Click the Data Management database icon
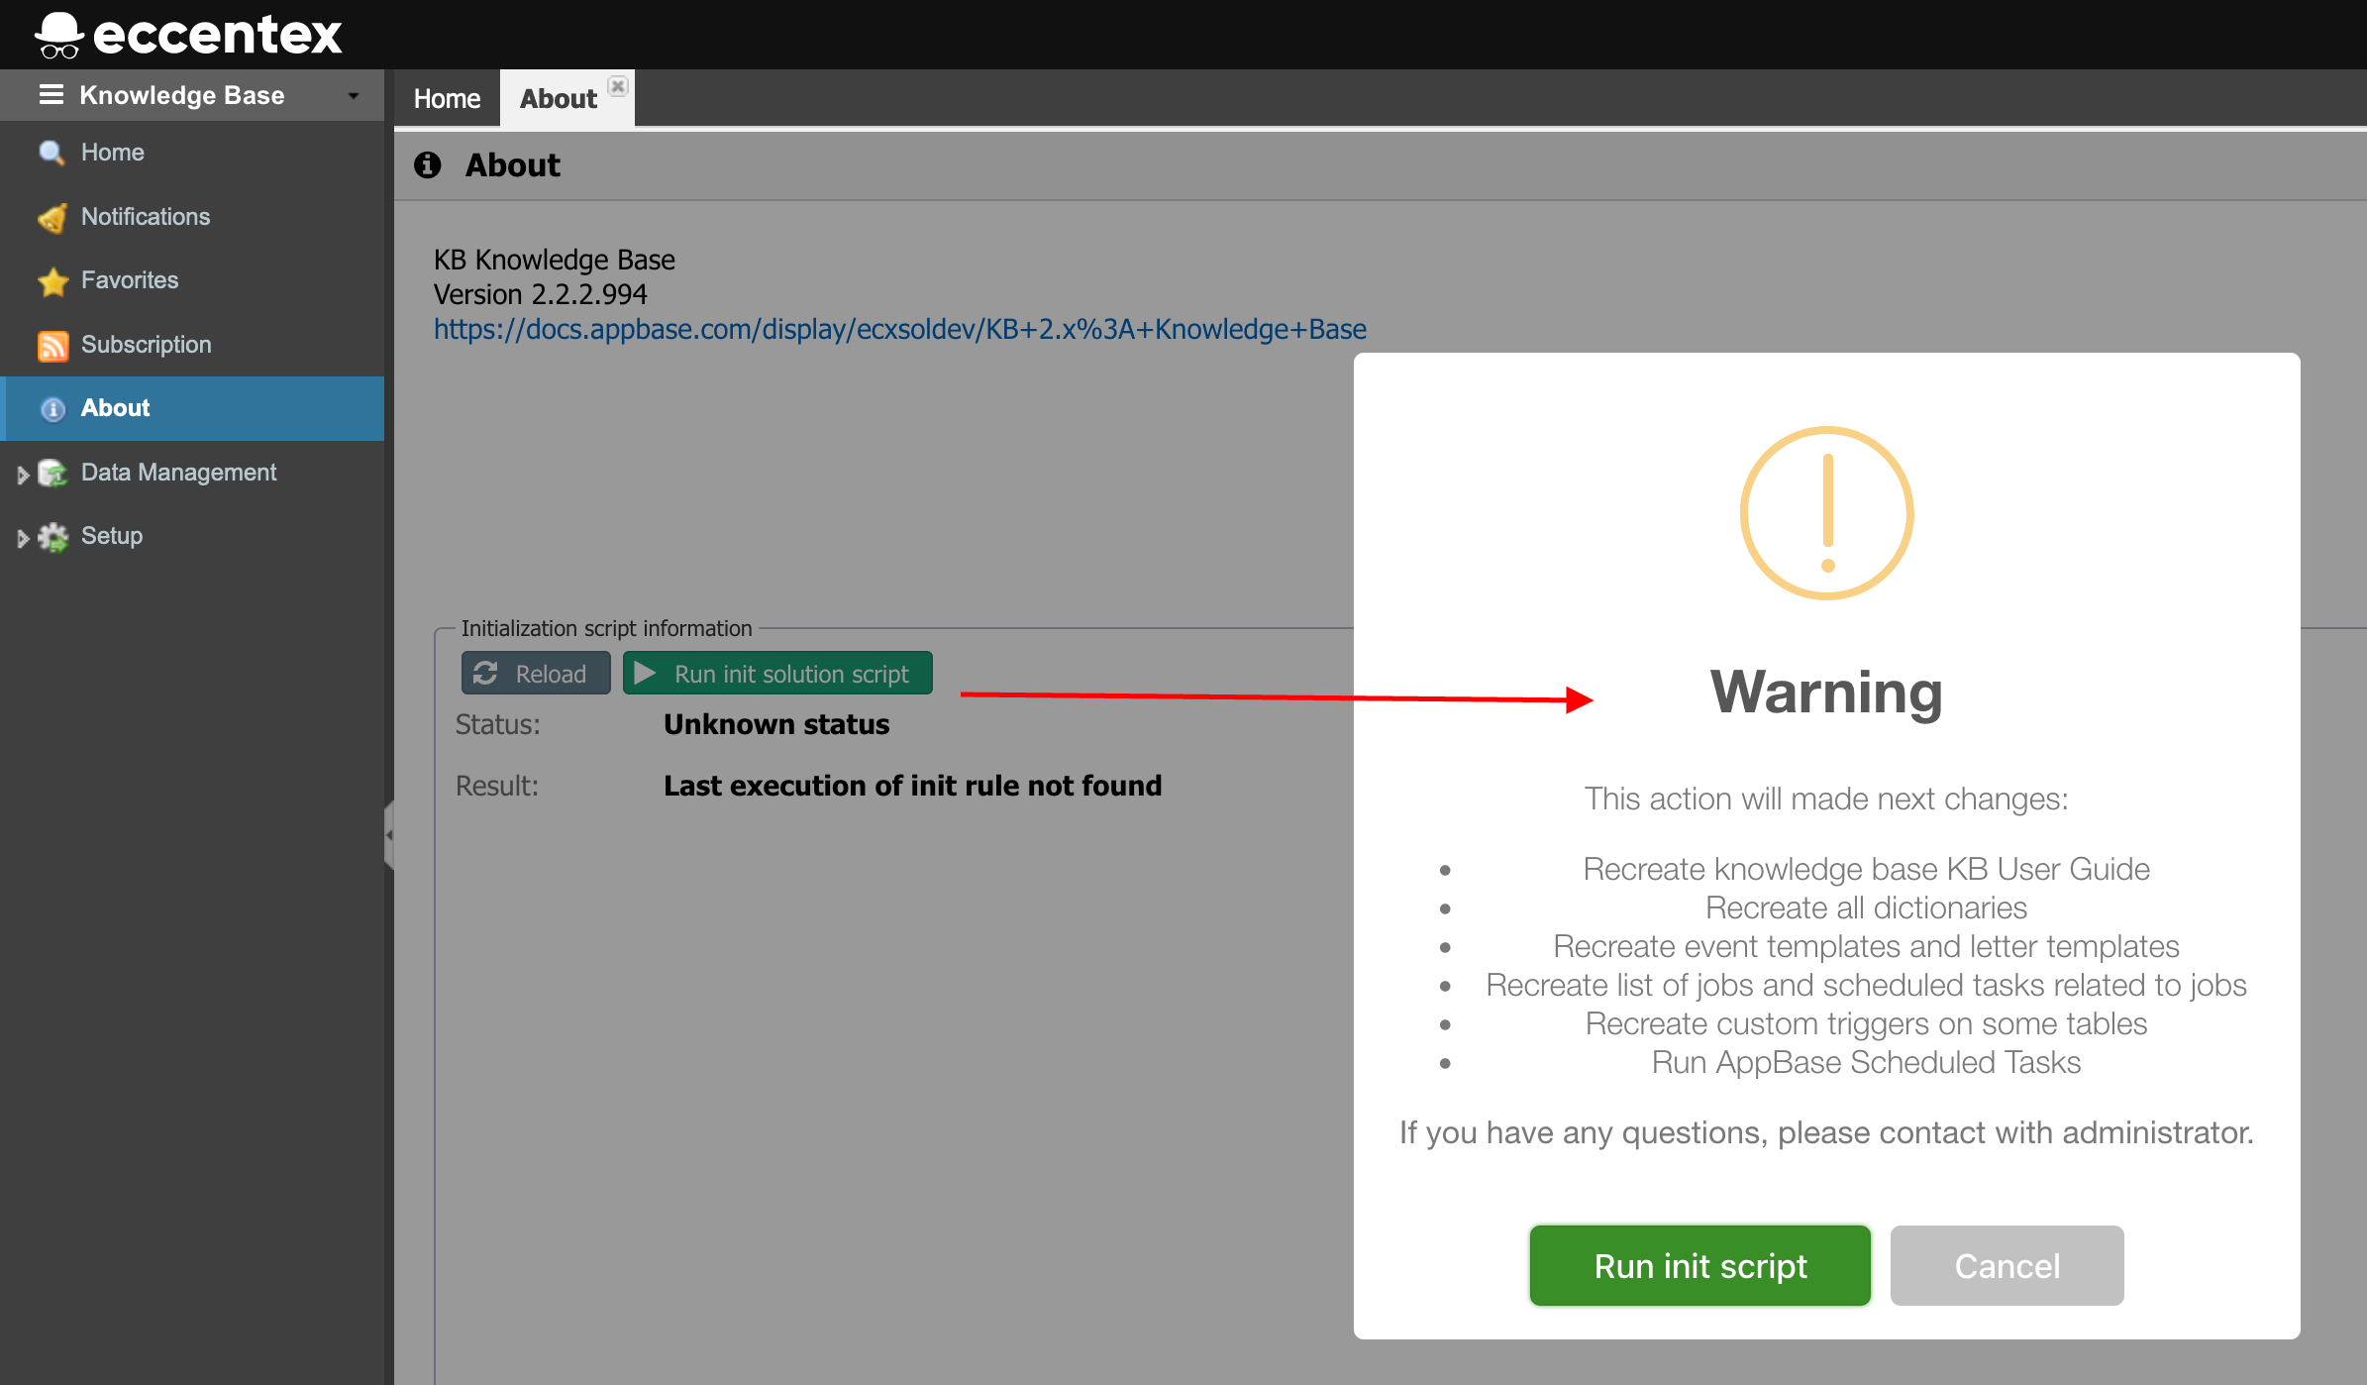This screenshot has width=2367, height=1385. click(x=52, y=474)
